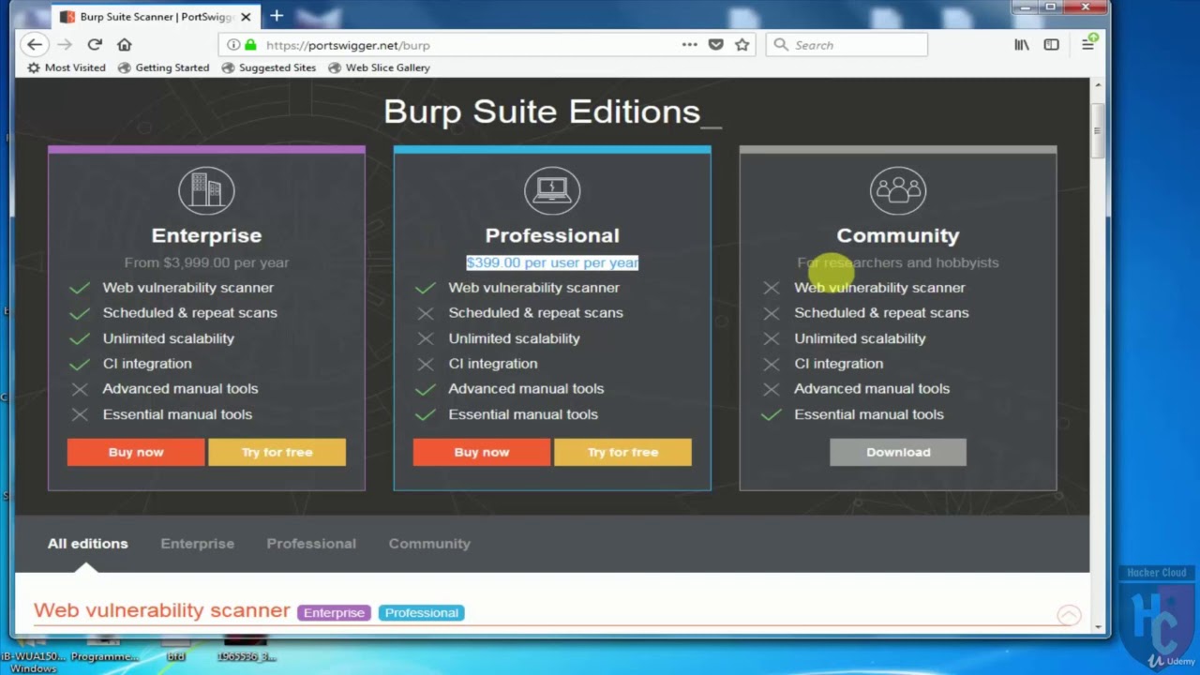Click the blue Professional tag label
Viewport: 1200px width, 675px height.
[422, 613]
